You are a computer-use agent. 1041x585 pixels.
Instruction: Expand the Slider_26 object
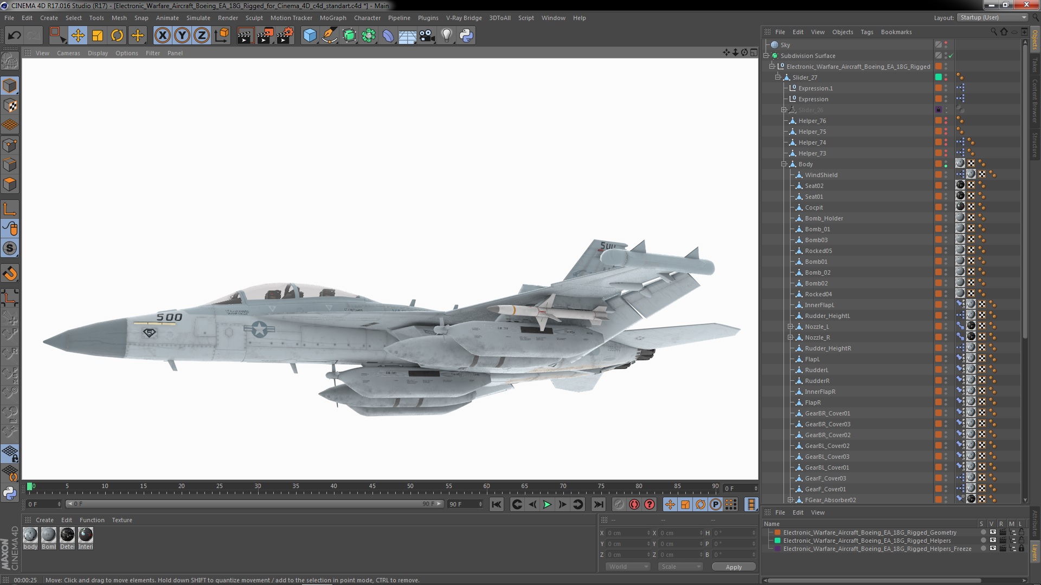784,110
